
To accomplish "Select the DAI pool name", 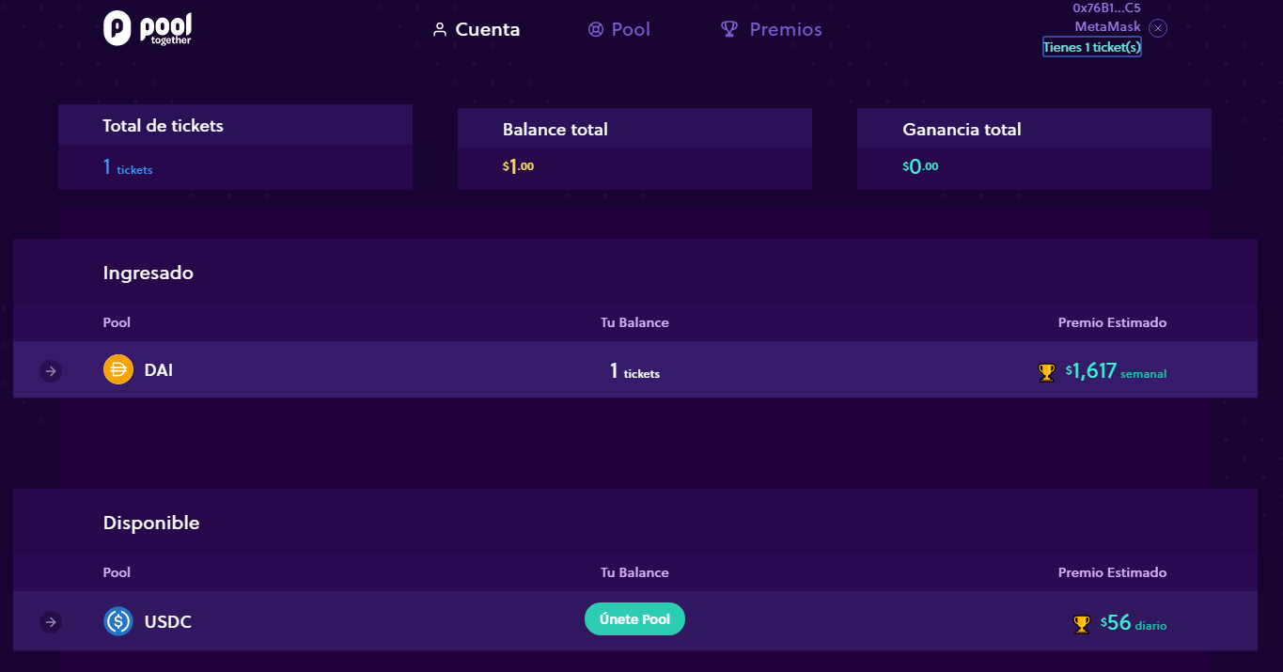I will pos(159,370).
